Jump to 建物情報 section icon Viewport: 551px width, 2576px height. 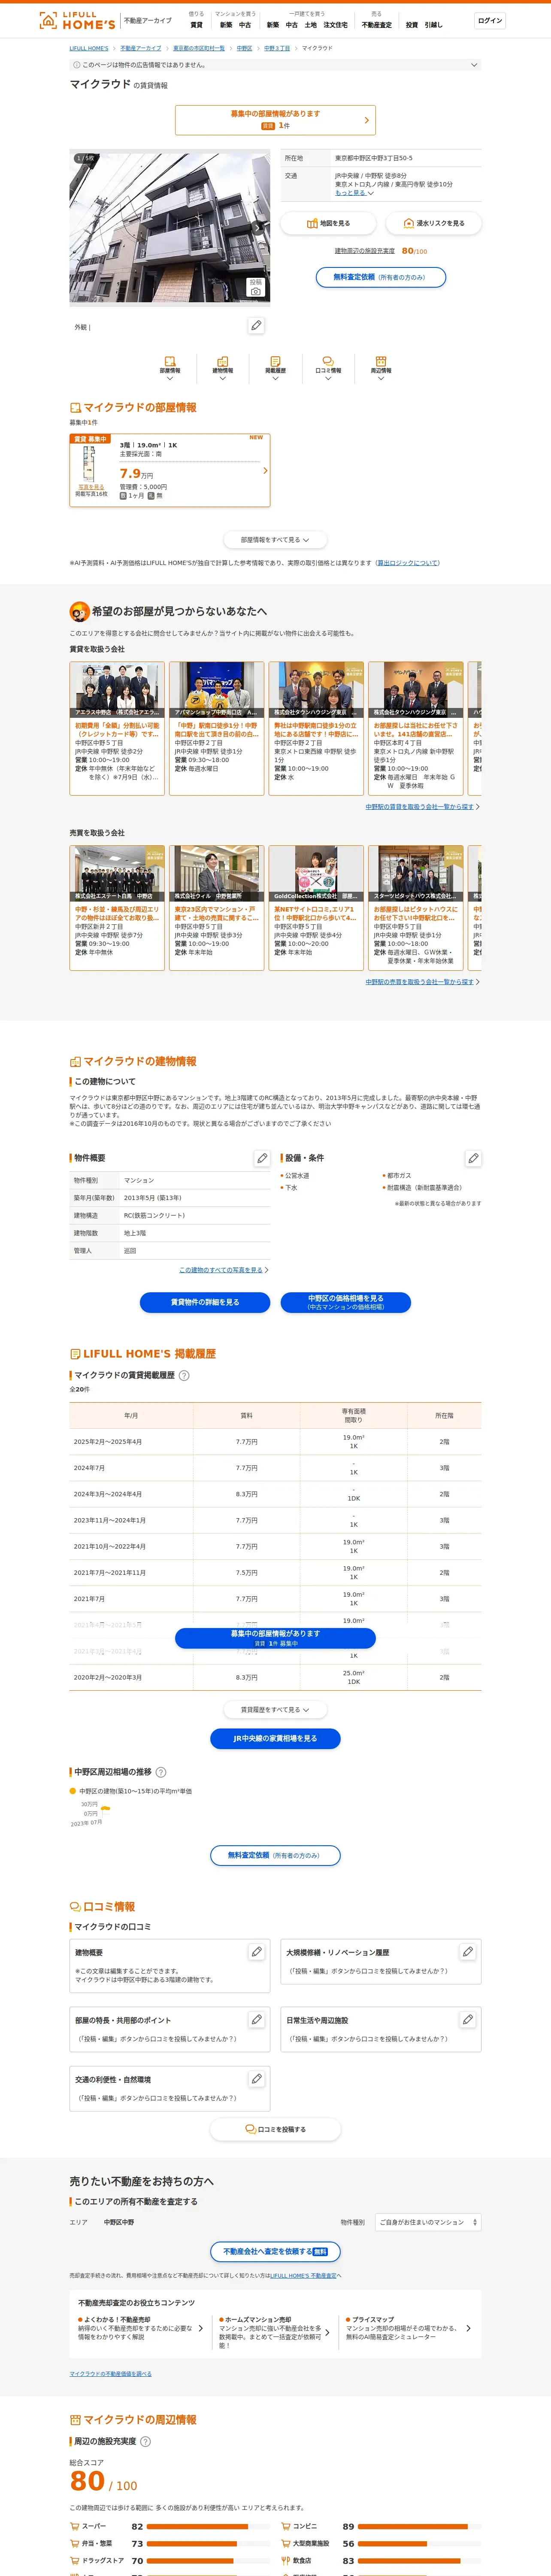pyautogui.click(x=222, y=367)
